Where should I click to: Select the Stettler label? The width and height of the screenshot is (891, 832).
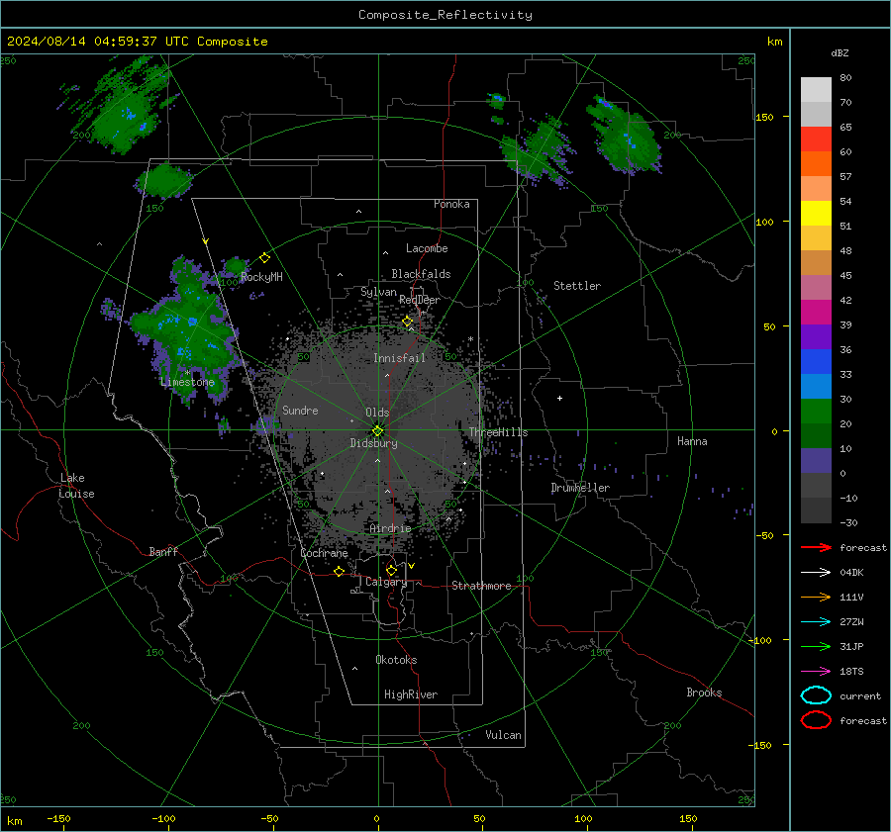point(577,286)
